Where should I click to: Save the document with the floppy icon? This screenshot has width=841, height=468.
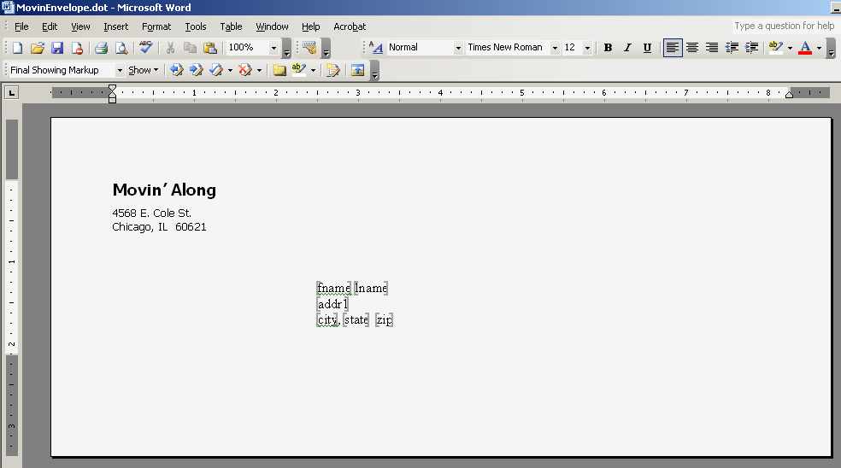[x=57, y=48]
